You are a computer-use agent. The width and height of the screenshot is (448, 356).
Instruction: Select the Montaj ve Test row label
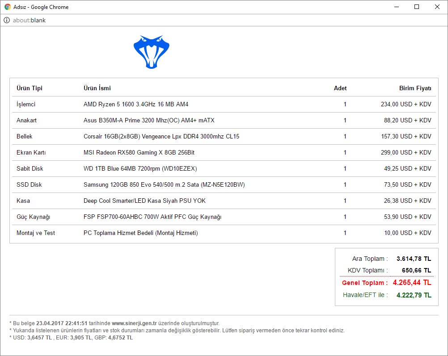click(x=36, y=233)
